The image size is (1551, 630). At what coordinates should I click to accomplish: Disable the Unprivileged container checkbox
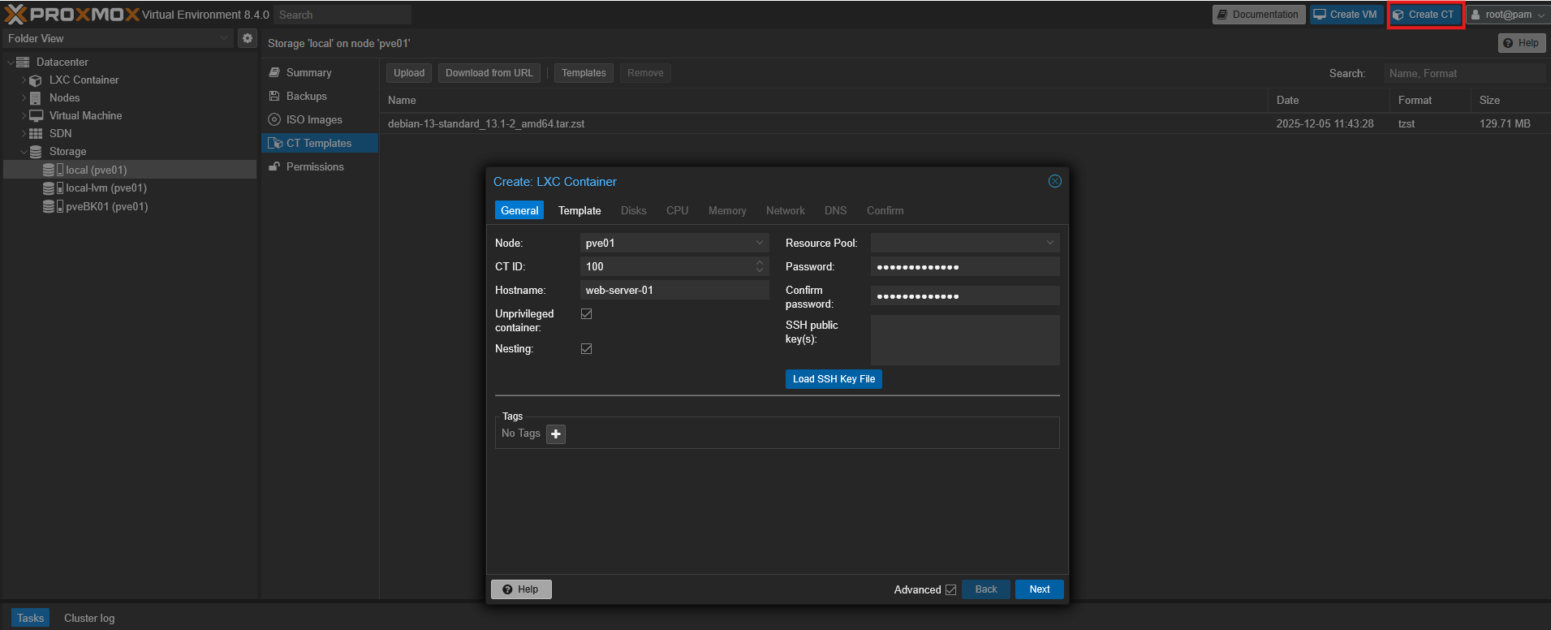[587, 314]
